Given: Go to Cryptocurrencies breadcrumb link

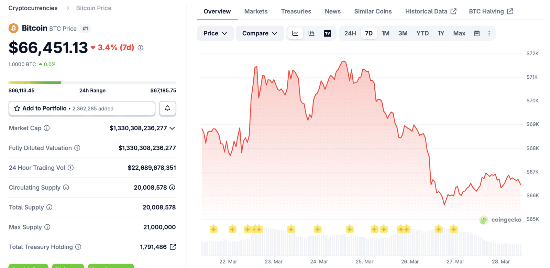Looking at the screenshot, I should 33,8.
